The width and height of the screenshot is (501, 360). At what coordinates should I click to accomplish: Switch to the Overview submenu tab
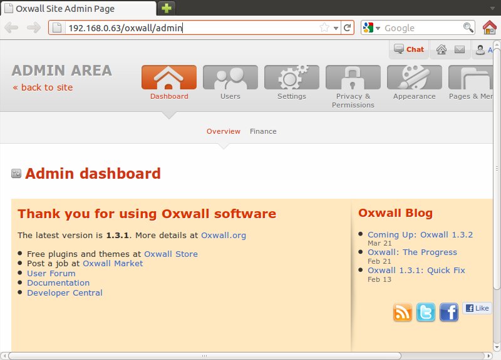(224, 131)
